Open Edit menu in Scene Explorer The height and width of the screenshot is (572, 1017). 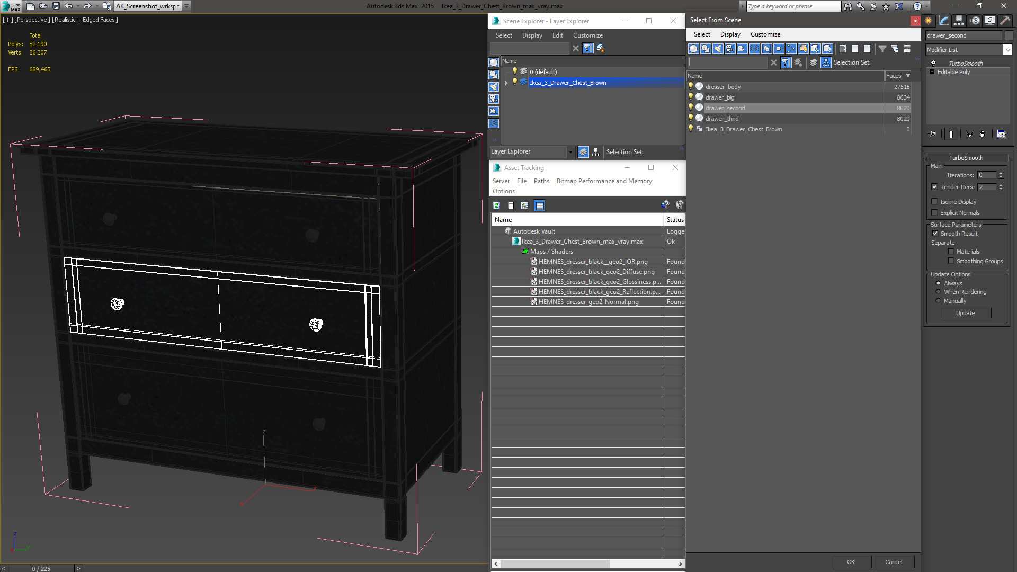[557, 35]
